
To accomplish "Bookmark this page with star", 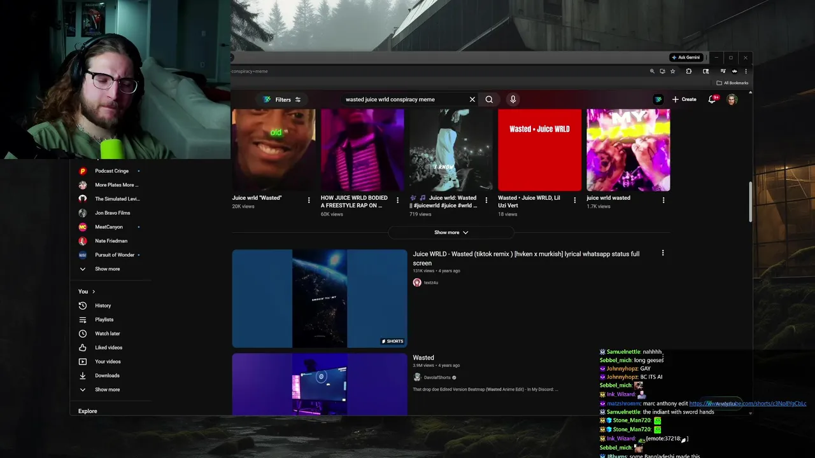I will pos(672,71).
